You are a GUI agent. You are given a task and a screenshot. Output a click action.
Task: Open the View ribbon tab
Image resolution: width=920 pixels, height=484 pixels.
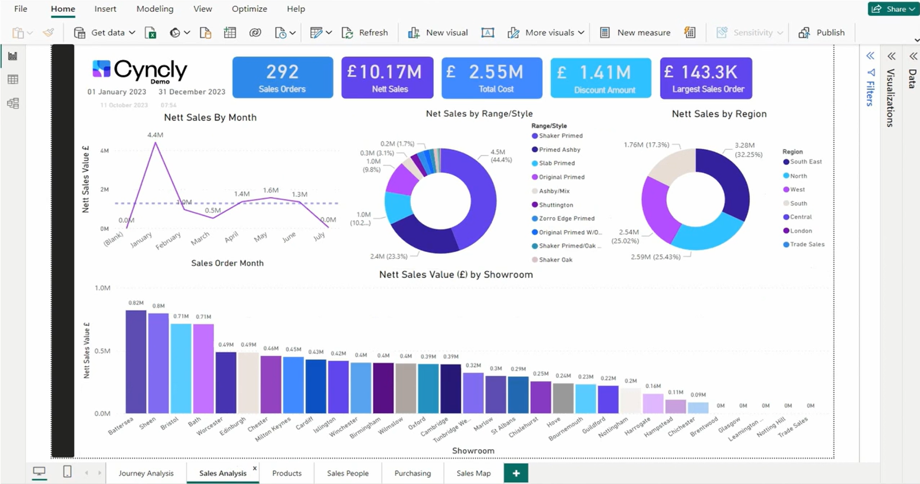[203, 9]
